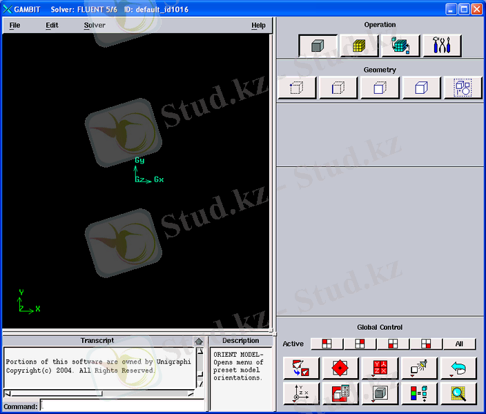Screen dimensions: 486x414
Task: Select the Geometry operation cube icon
Action: [318, 46]
